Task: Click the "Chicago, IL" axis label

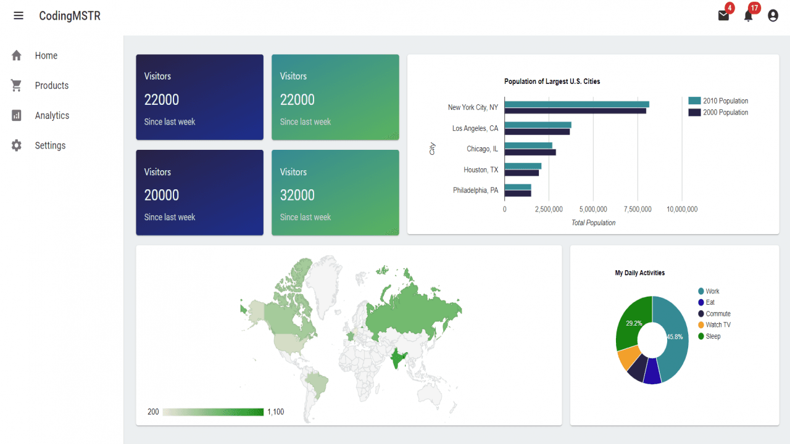Action: coord(483,149)
